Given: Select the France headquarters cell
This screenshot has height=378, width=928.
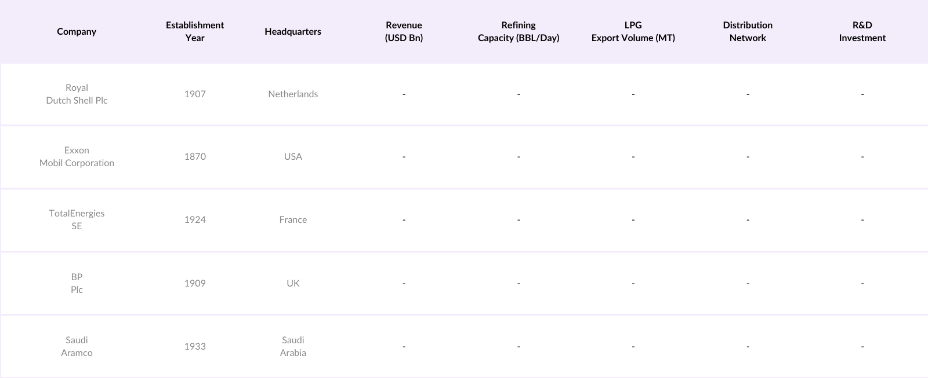Looking at the screenshot, I should 293,219.
